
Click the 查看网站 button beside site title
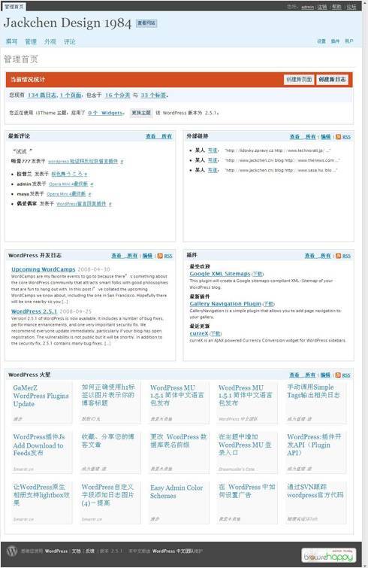pos(146,23)
